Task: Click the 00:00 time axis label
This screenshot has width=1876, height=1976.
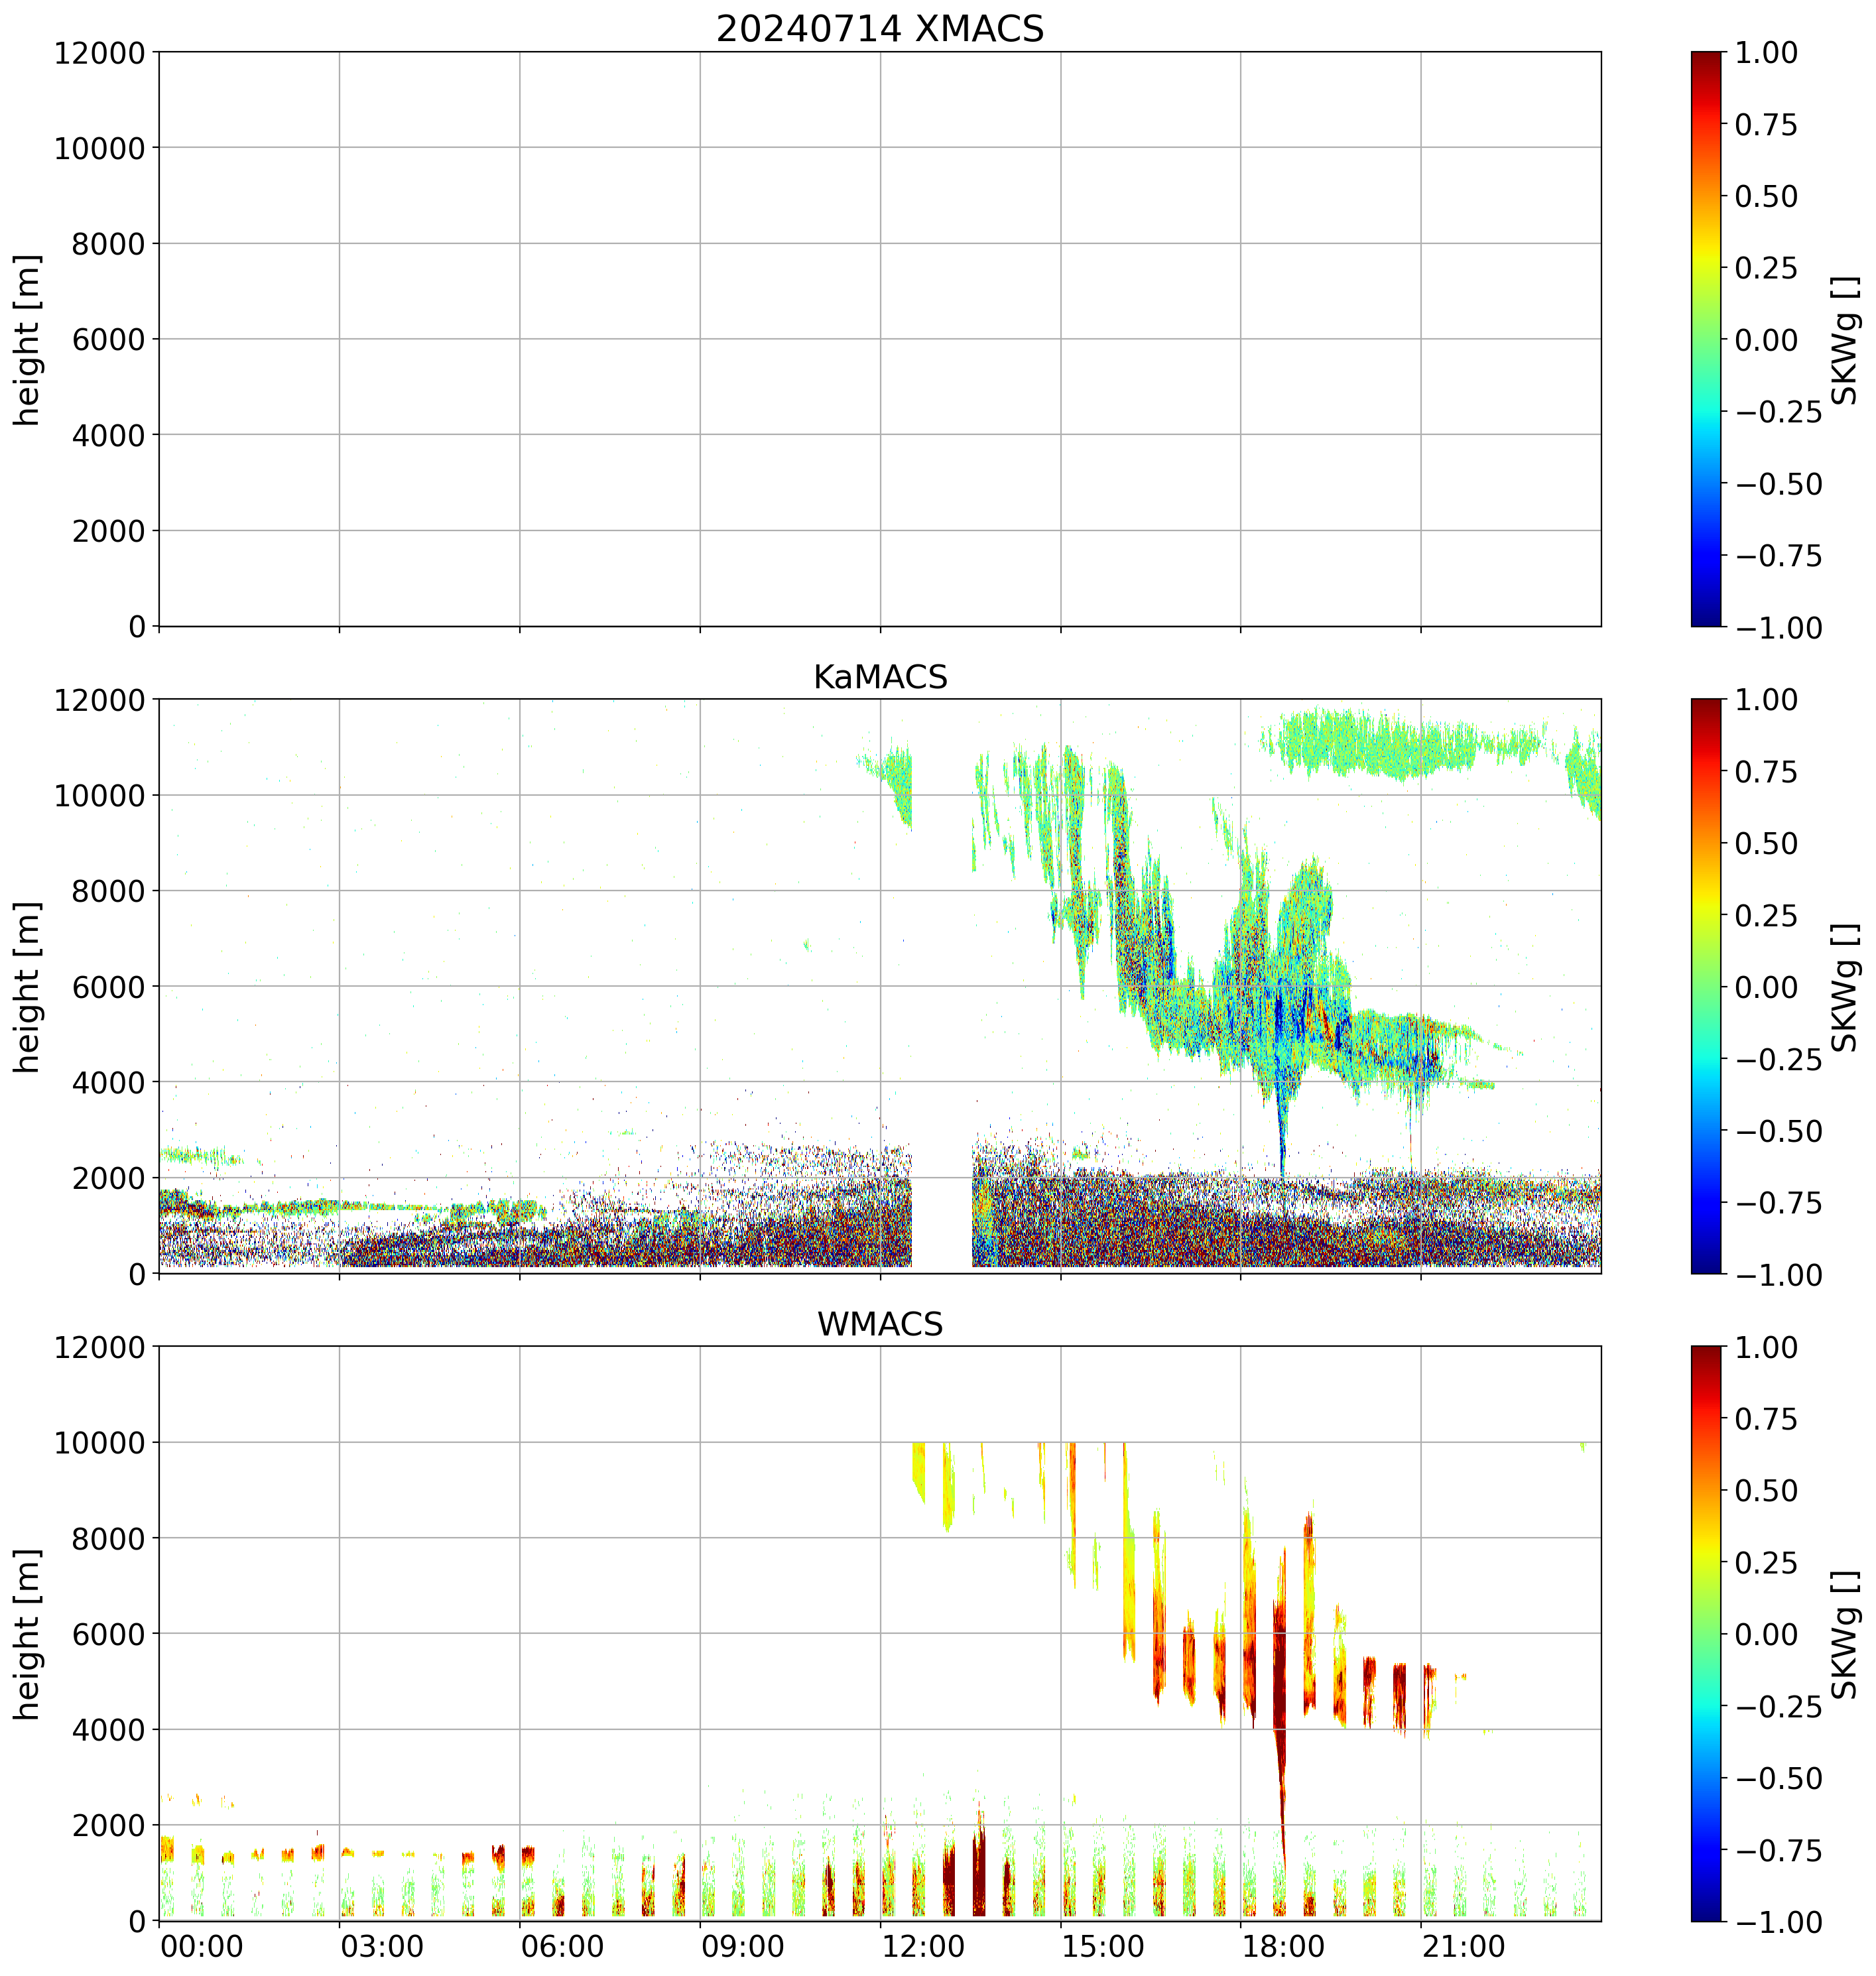Action: pyautogui.click(x=202, y=1947)
